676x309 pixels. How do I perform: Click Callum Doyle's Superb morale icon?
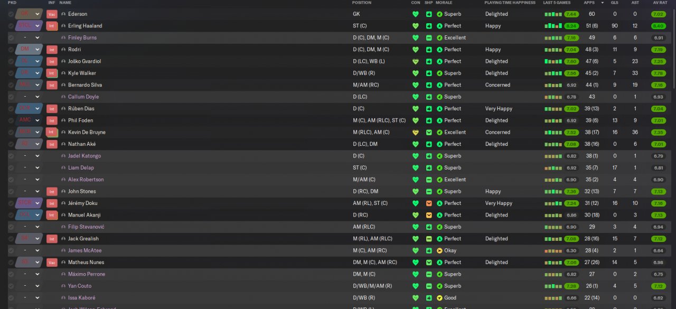pyautogui.click(x=439, y=97)
